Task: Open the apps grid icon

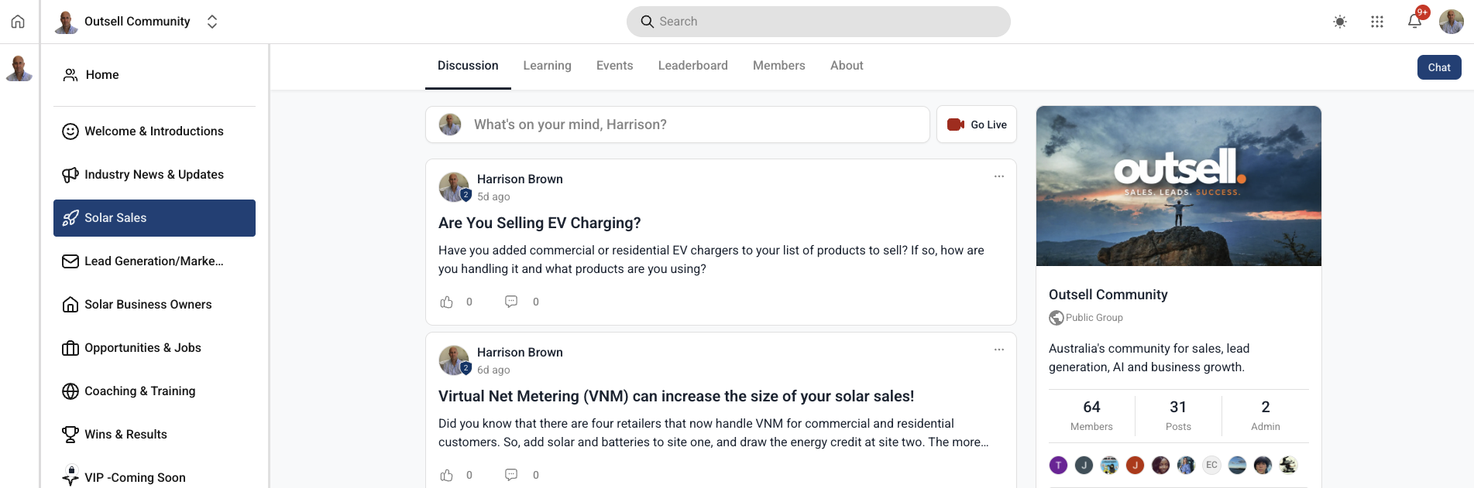Action: click(1377, 22)
